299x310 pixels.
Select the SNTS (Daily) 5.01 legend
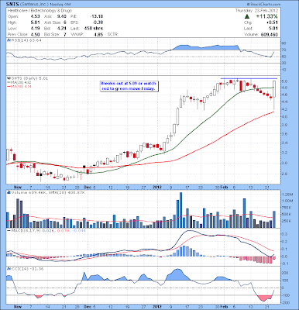(29, 78)
